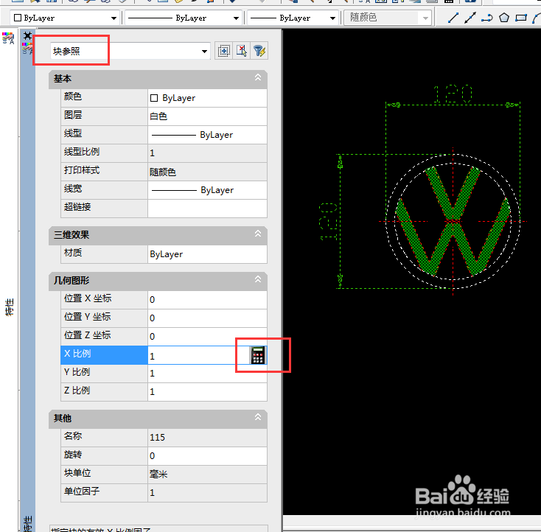The height and width of the screenshot is (532, 541).
Task: Select the Polygon tool
Action: (504, 18)
